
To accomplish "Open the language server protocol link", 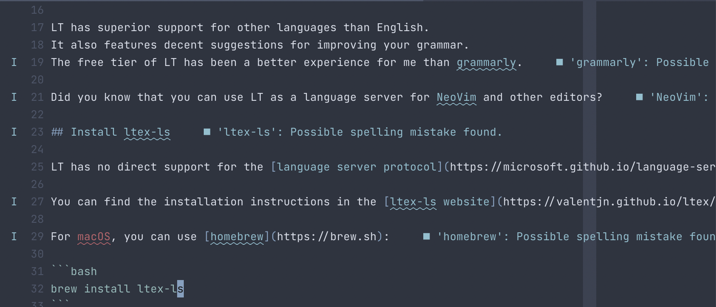I will (x=357, y=167).
